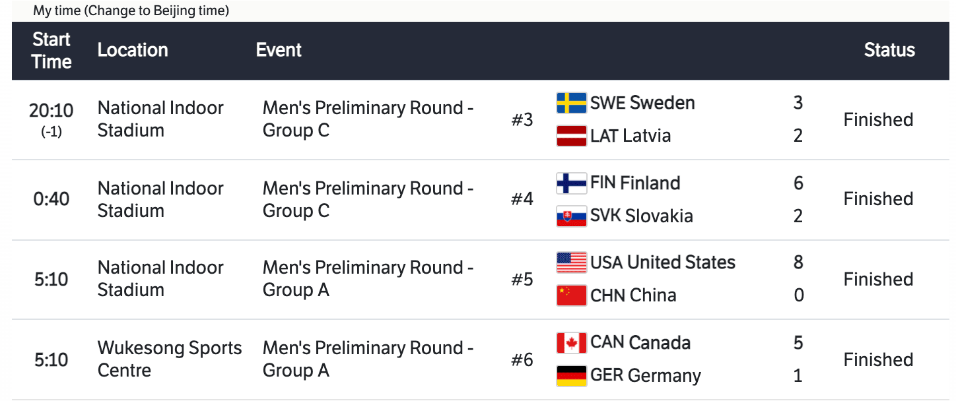Click the Latvia flag icon
Viewport: 956px width, 401px height.
(x=571, y=136)
